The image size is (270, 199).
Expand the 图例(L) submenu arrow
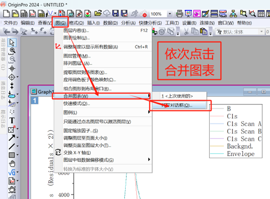[149, 112]
